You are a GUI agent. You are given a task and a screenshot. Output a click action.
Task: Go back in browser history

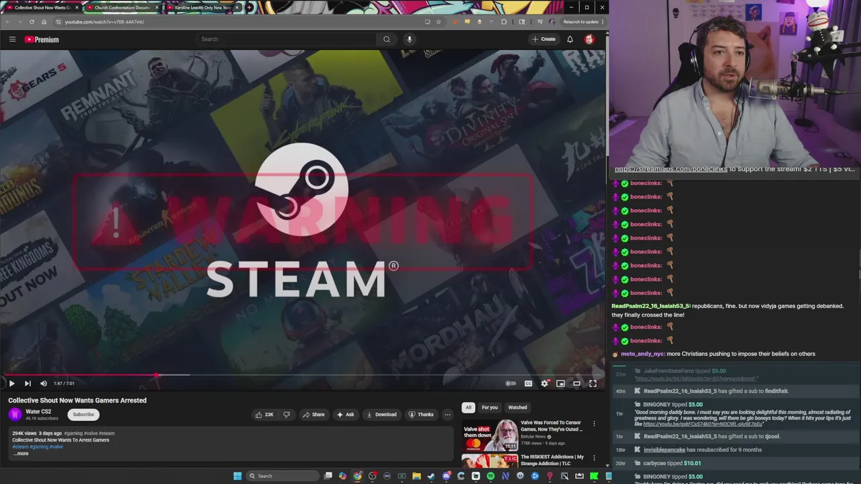pyautogui.click(x=7, y=22)
